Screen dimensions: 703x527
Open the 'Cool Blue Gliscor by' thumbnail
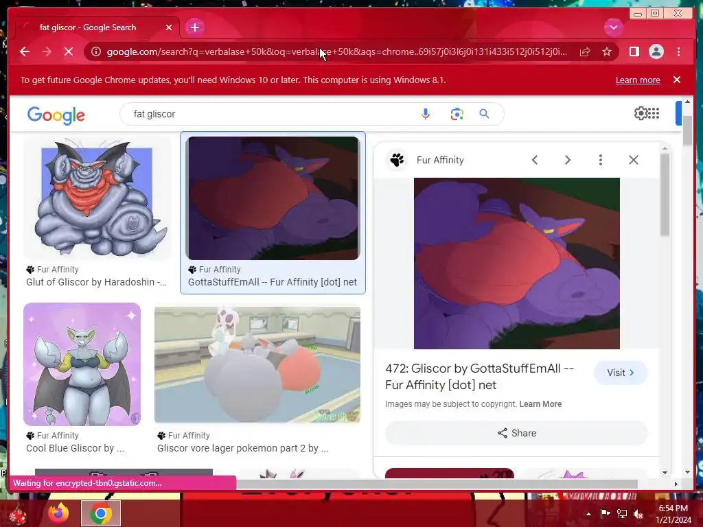coord(82,364)
